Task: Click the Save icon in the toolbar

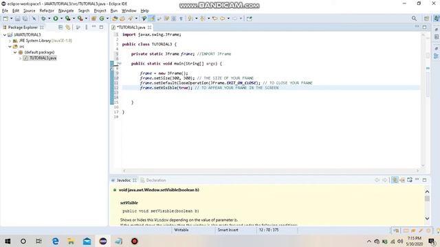Action: tap(18, 19)
